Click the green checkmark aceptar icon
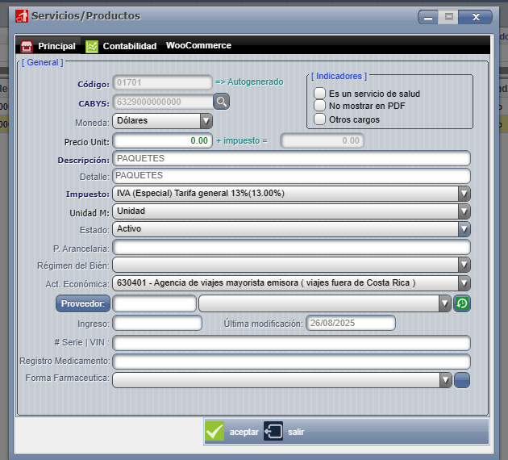Screen dimensions: 508x460 [x=214, y=431]
